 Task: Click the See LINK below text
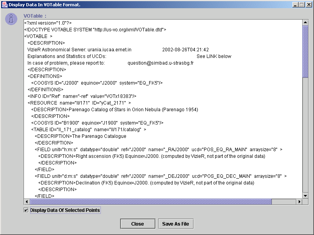pos(214,56)
